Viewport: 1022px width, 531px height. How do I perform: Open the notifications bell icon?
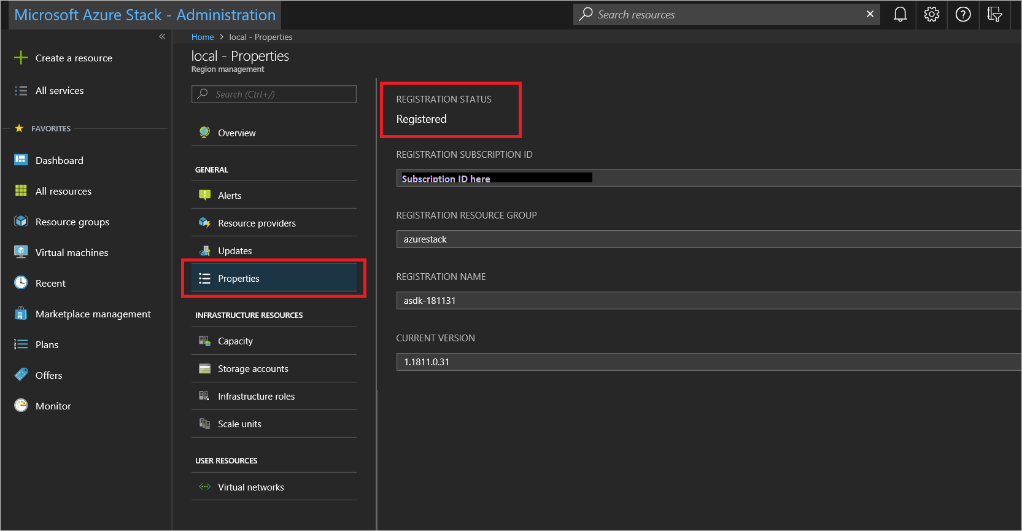(x=900, y=15)
